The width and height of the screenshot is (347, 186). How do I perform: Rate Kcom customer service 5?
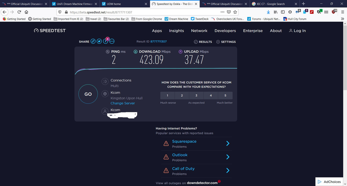[x=225, y=95]
